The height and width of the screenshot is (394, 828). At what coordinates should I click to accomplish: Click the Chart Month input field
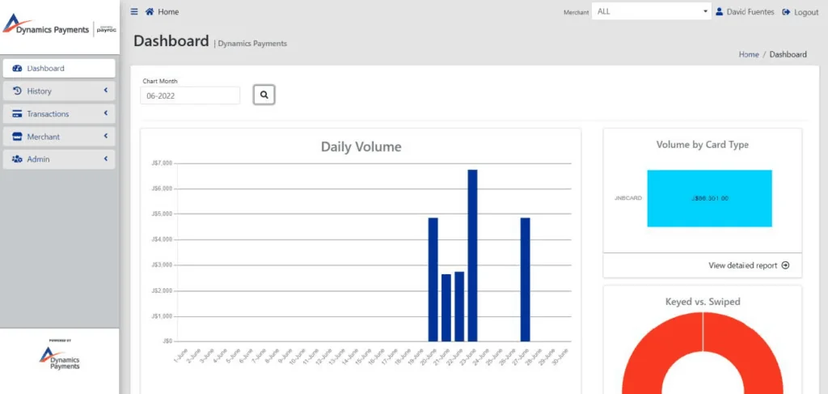tap(190, 95)
